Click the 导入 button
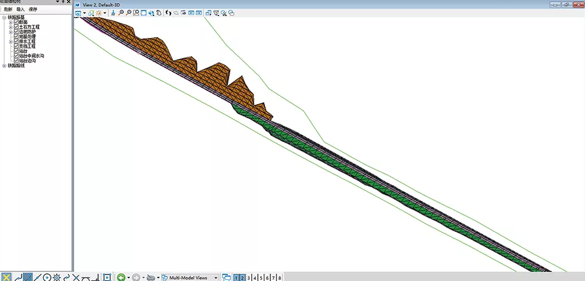 (x=20, y=10)
